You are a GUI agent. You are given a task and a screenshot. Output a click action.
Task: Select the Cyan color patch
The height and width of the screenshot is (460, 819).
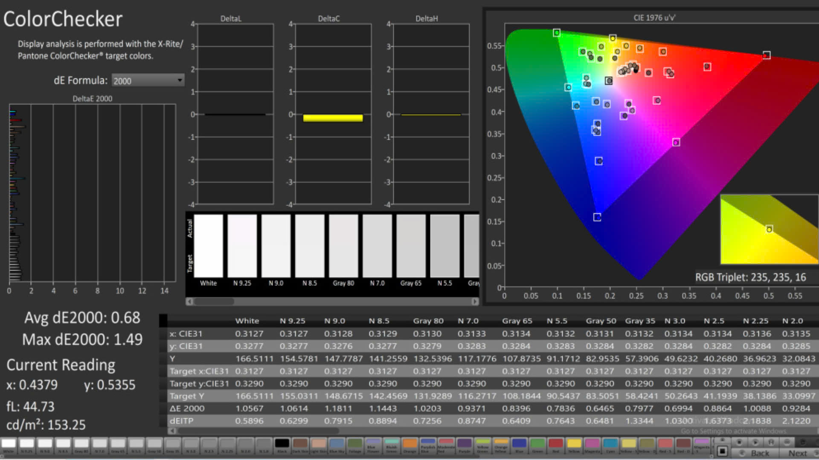click(x=610, y=444)
